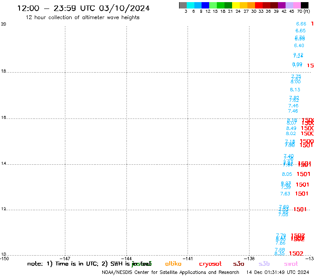
Task: Click red time label 1501 beside 8.05
Action: pos(303,174)
